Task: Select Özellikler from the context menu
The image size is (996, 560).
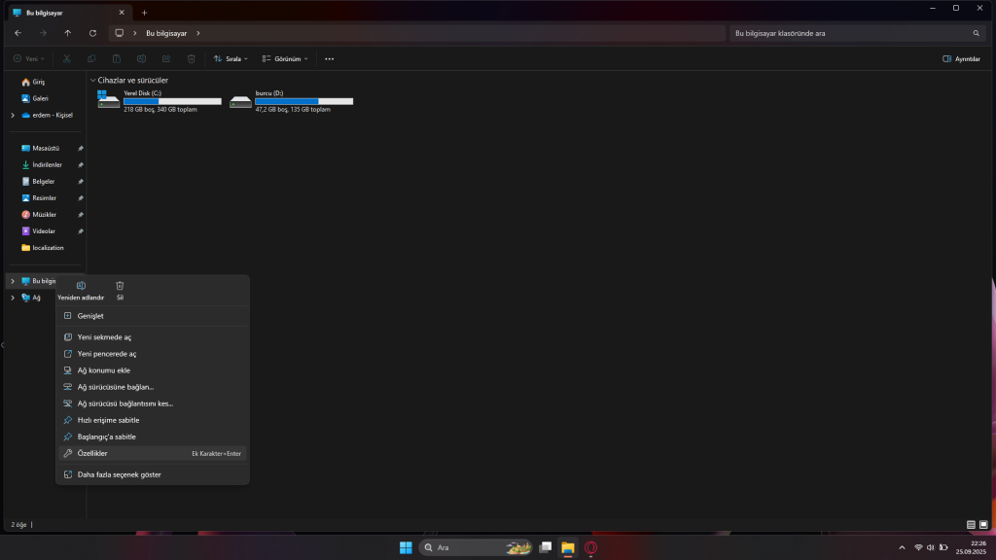Action: [92, 453]
